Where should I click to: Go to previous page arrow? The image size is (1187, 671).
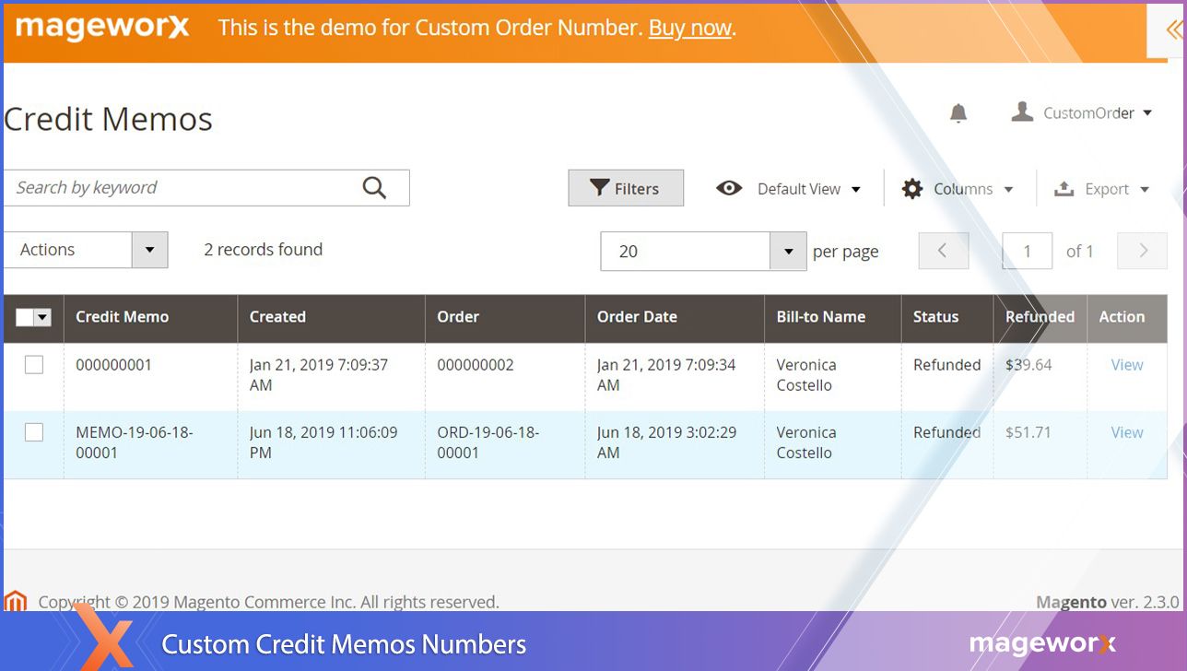(943, 251)
